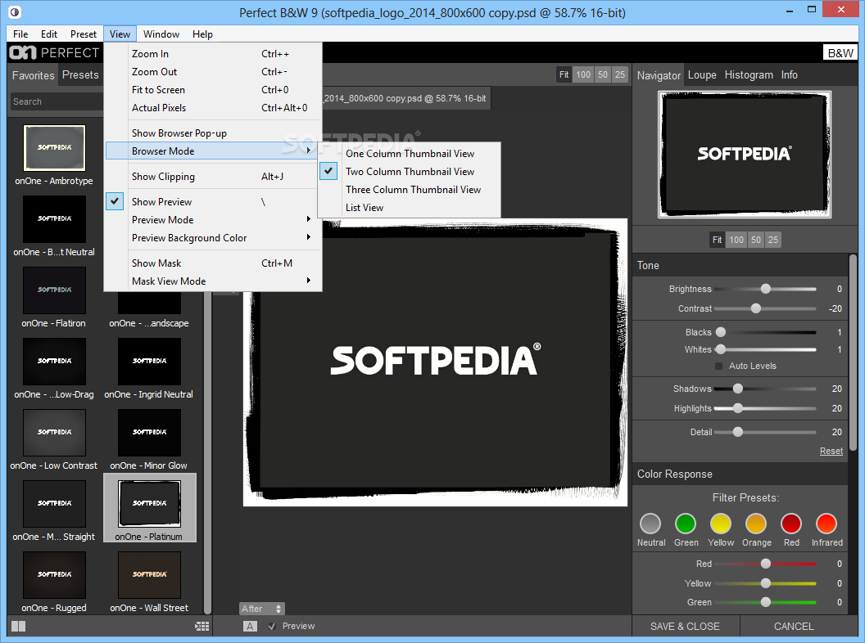Apply the onOne - Wall Street preset
Screen dimensions: 865x643
tap(149, 574)
